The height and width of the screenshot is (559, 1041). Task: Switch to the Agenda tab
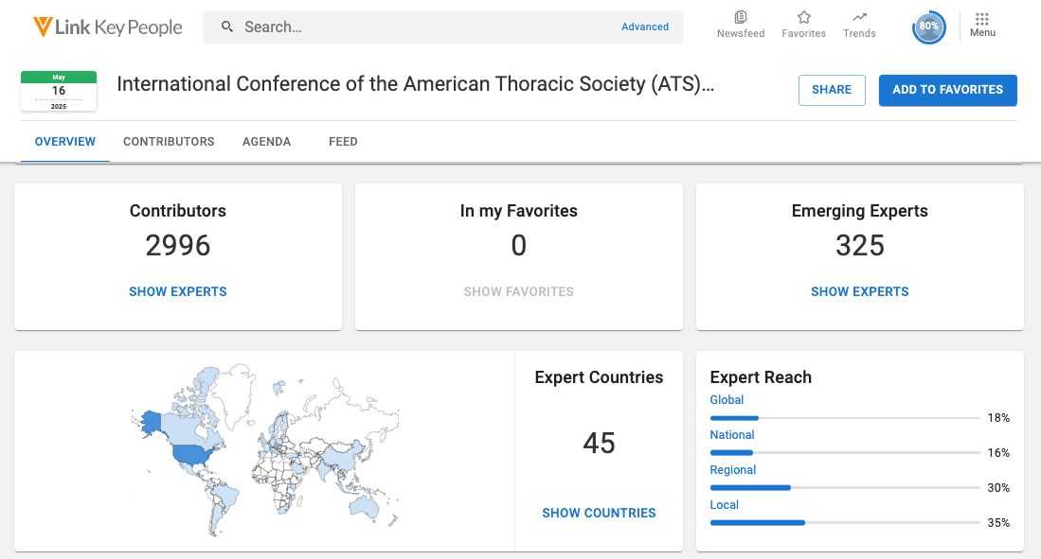266,142
